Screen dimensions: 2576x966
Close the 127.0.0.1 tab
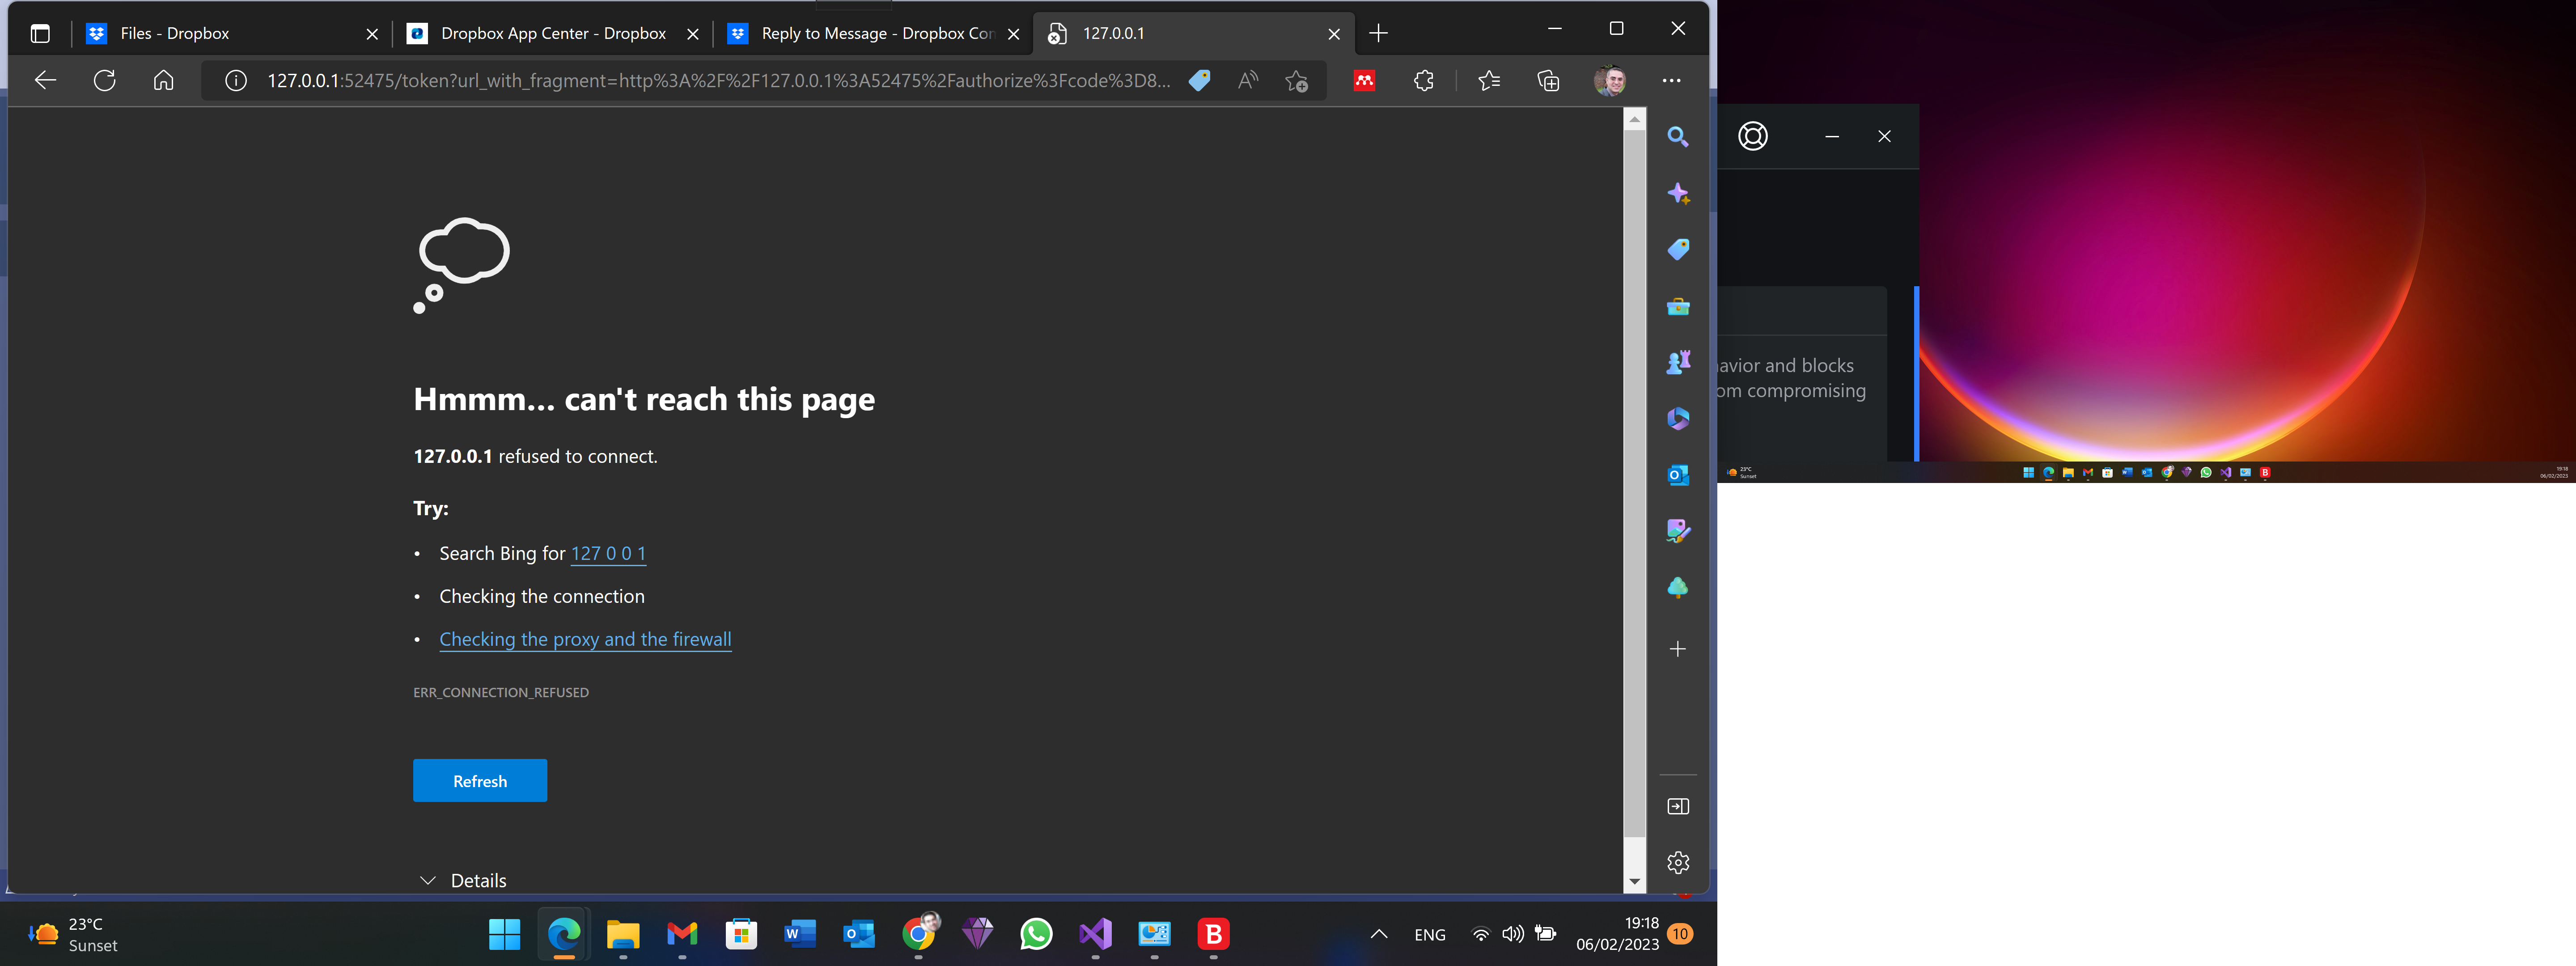pyautogui.click(x=1334, y=34)
